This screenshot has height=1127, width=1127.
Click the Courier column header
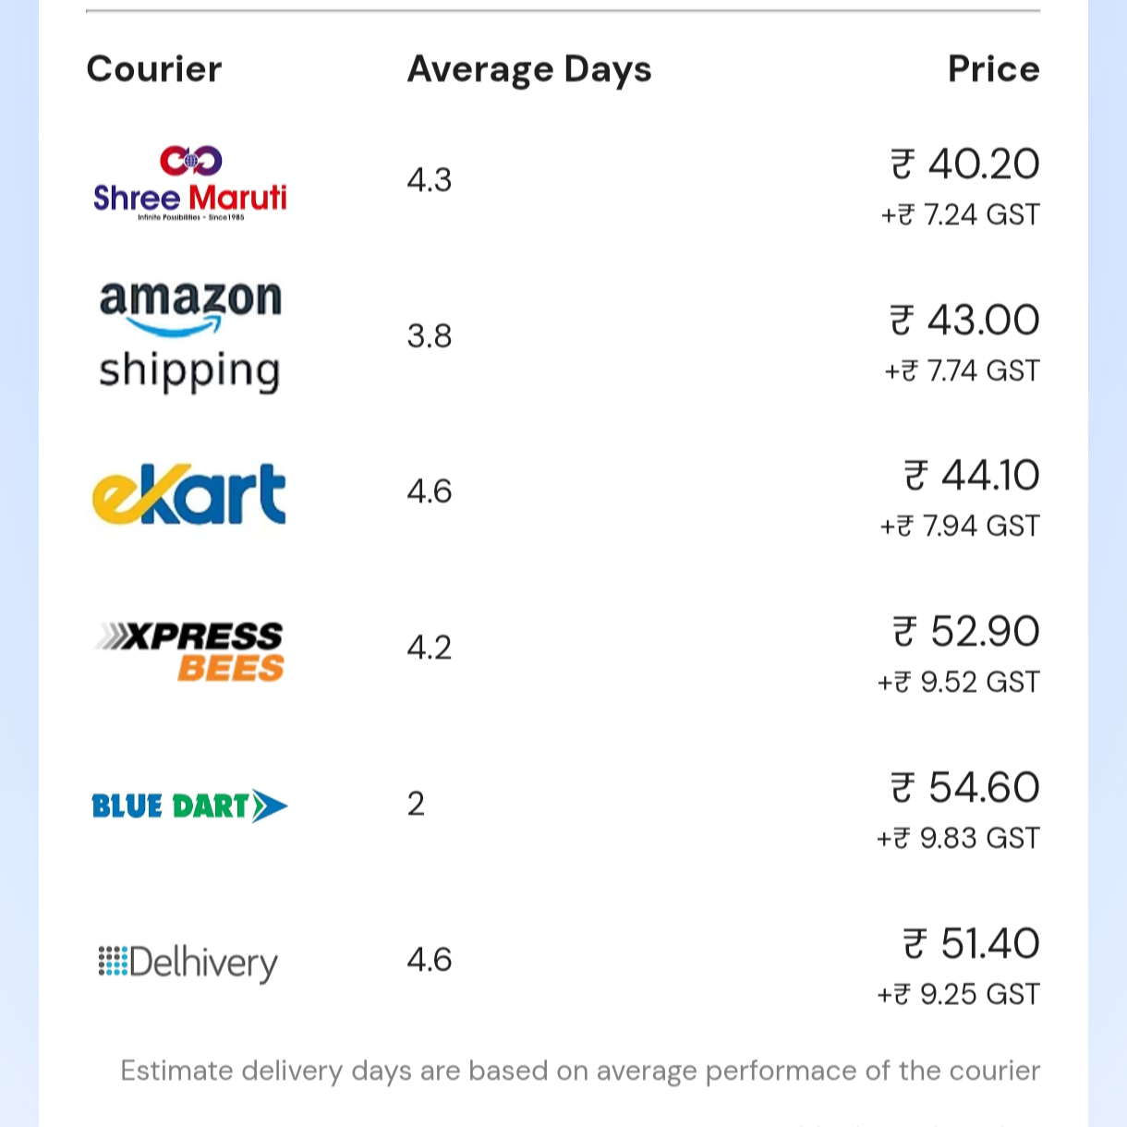tap(154, 69)
